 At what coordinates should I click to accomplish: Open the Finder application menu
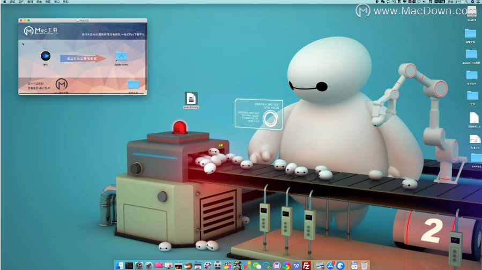(12, 2)
